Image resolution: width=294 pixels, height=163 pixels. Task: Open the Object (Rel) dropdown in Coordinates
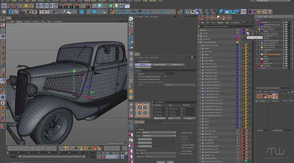[159, 119]
